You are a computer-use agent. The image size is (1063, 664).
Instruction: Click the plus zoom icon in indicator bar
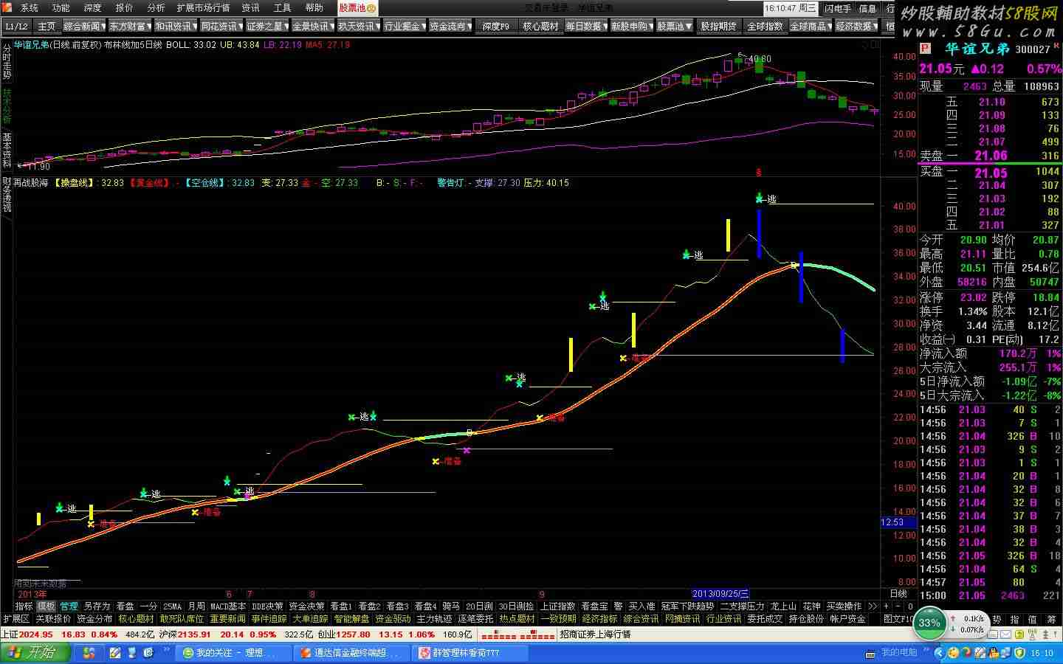886,606
